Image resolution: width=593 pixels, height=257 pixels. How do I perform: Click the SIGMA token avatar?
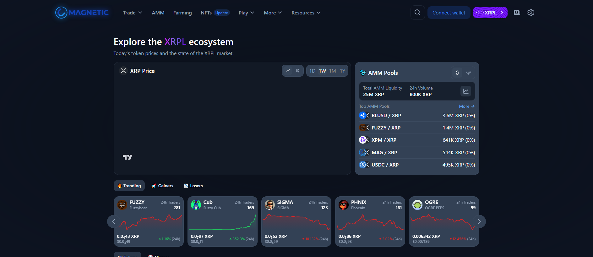[x=270, y=205]
